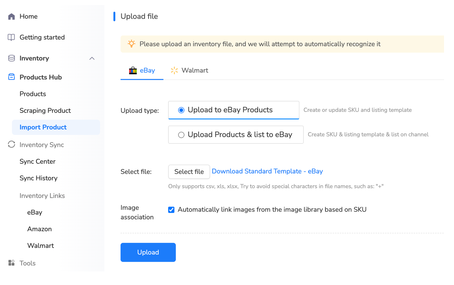Open Walmart inventory links

click(x=40, y=246)
